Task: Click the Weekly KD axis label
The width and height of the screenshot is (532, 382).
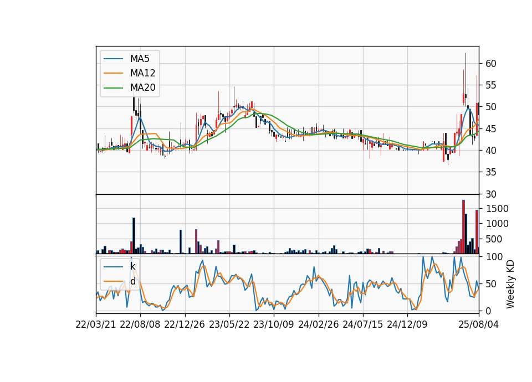Action: tap(510, 284)
